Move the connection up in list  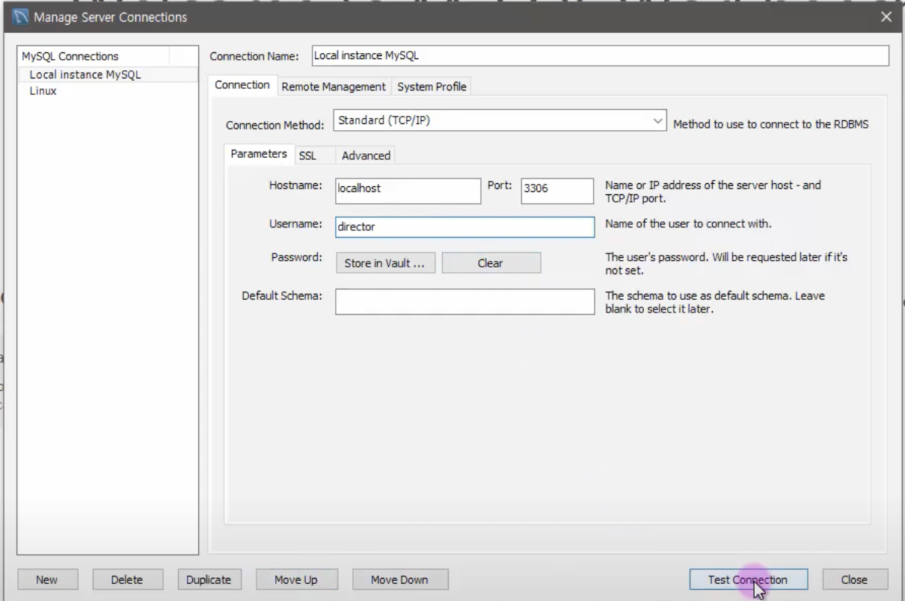click(296, 579)
